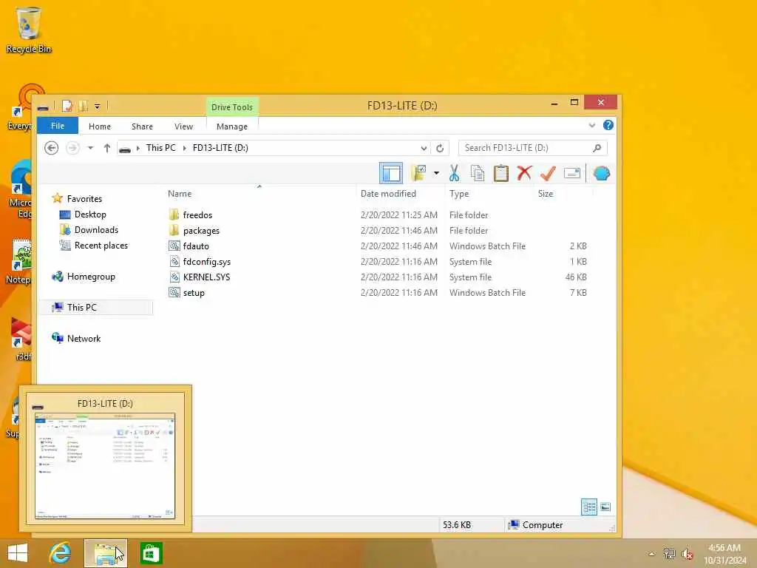Viewport: 757px width, 568px height.
Task: Select the packages folder
Action: (x=201, y=231)
